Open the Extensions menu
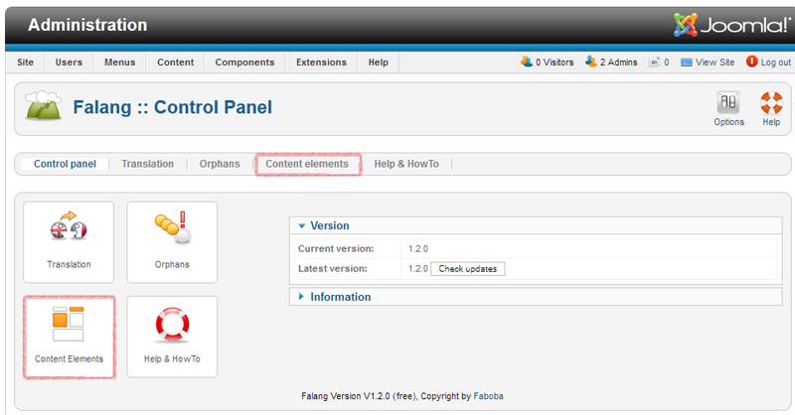This screenshot has width=795, height=415. click(x=321, y=63)
